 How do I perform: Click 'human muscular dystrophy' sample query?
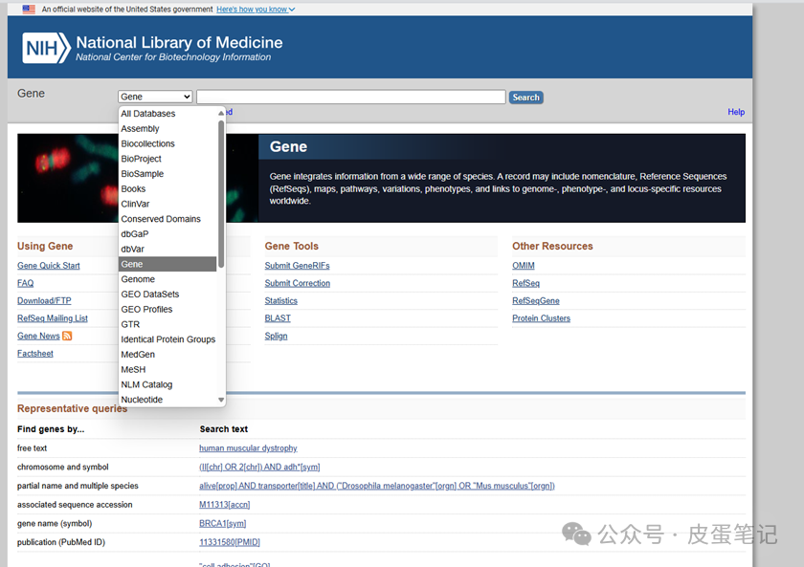click(248, 448)
